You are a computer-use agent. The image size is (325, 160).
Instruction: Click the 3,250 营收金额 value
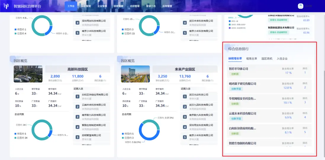pos(162,76)
